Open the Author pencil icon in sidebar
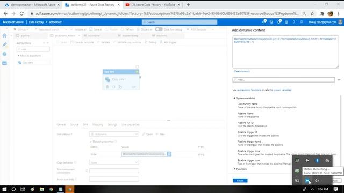The image size is (344, 193). coord(5,44)
